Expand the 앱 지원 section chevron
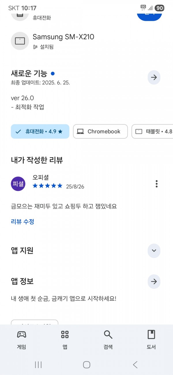Image resolution: width=173 pixels, height=375 pixels. [154, 251]
